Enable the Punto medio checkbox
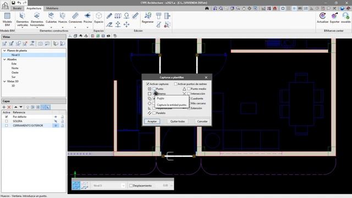This screenshot has height=198, width=352. click(x=189, y=89)
